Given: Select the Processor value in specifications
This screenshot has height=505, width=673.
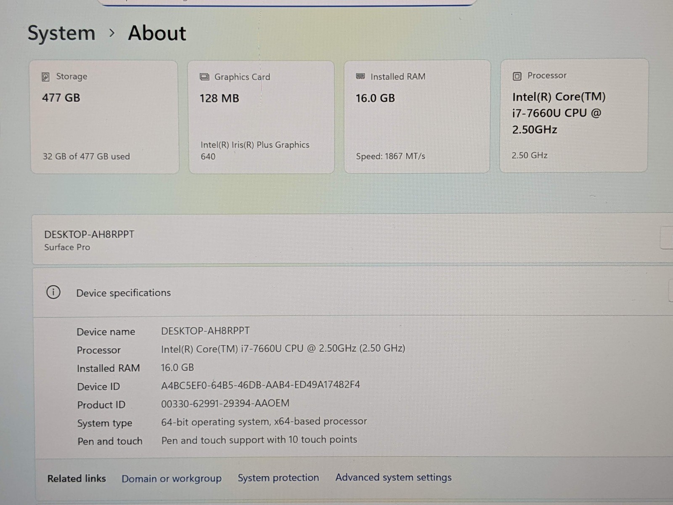Looking at the screenshot, I should point(283,348).
